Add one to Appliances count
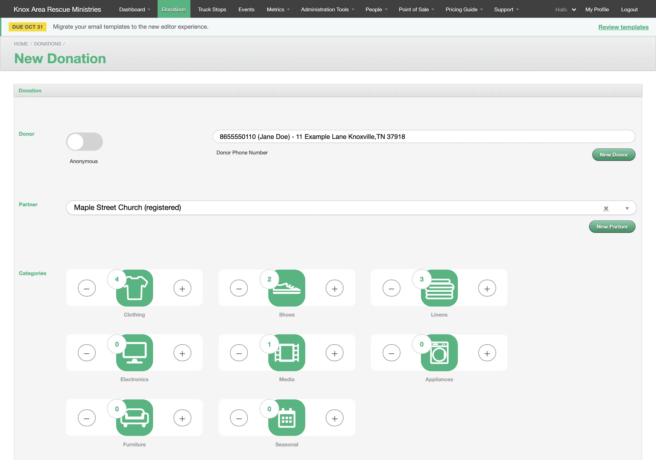This screenshot has height=460, width=656. (x=487, y=353)
